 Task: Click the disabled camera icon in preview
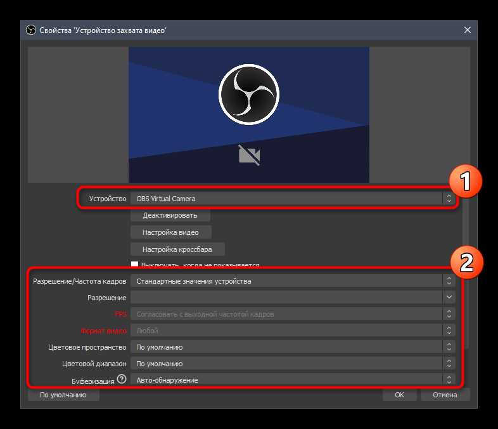pos(248,154)
